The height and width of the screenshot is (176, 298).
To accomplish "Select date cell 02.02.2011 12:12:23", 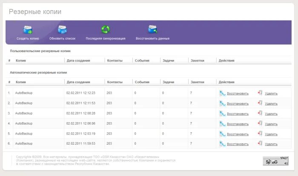I will [81, 93].
